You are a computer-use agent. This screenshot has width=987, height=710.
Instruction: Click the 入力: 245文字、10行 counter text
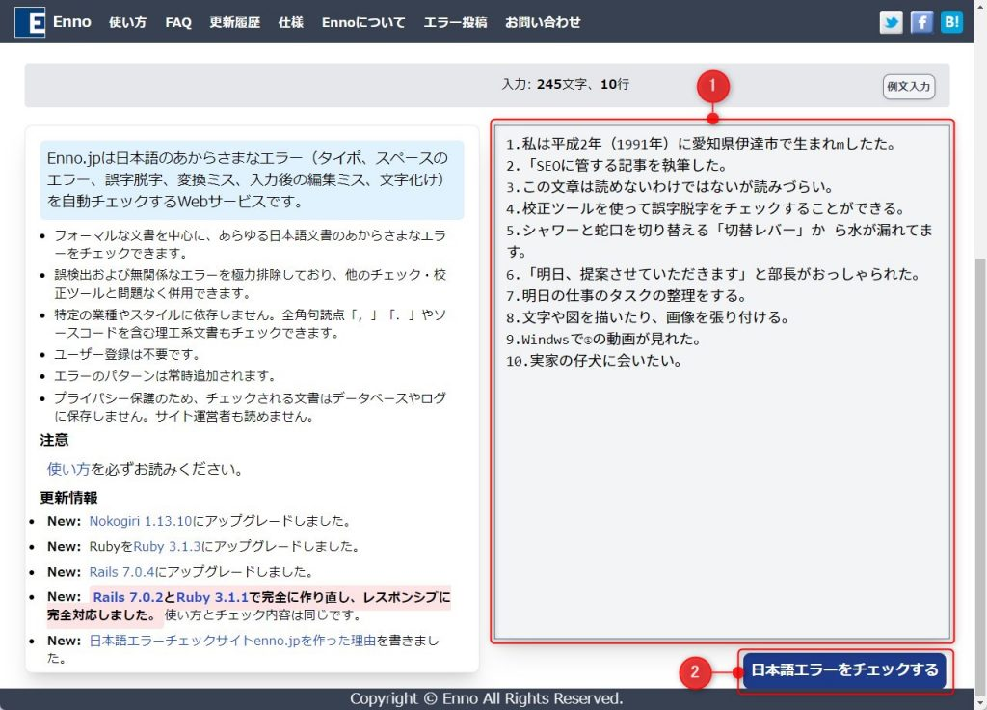click(565, 85)
